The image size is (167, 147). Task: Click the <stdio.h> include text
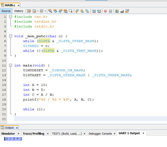(x=44, y=26)
